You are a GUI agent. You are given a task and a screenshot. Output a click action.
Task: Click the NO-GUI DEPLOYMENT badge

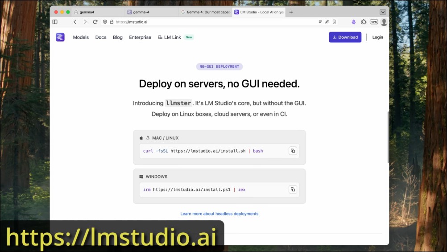coord(219,66)
